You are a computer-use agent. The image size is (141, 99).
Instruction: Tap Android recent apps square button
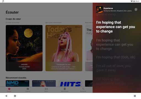pyautogui.click(x=135, y=96)
